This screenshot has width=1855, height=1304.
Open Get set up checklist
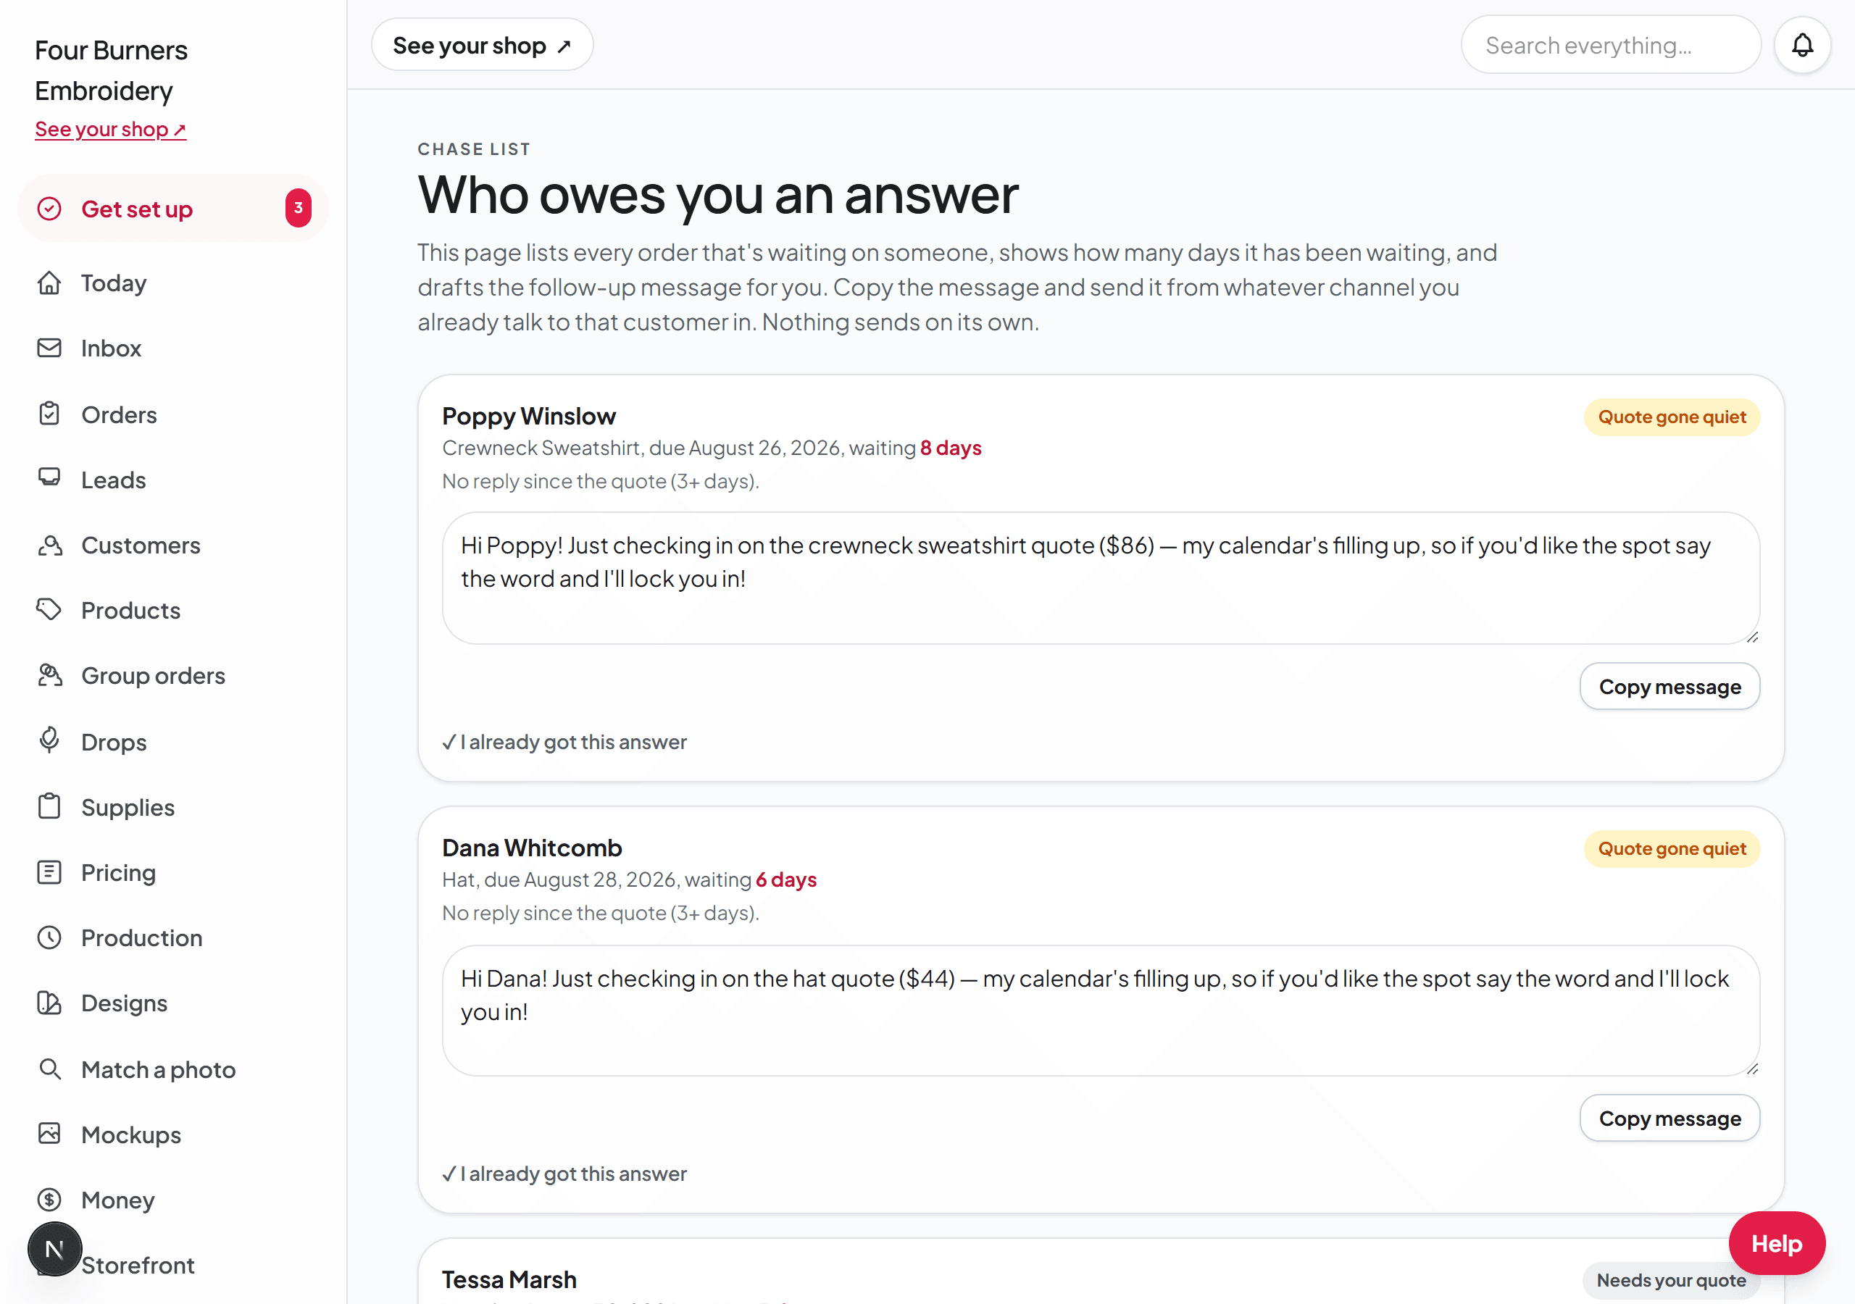coord(173,209)
